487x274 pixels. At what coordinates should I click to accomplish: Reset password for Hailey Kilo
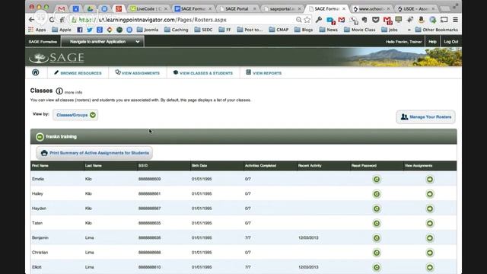pos(377,194)
